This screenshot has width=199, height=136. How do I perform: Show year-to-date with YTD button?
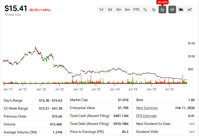pyautogui.click(x=136, y=9)
